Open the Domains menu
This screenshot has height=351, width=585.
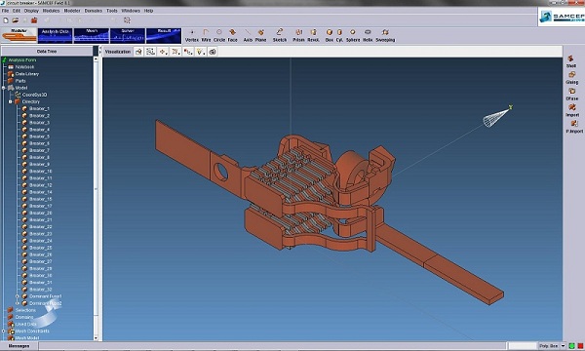94,11
